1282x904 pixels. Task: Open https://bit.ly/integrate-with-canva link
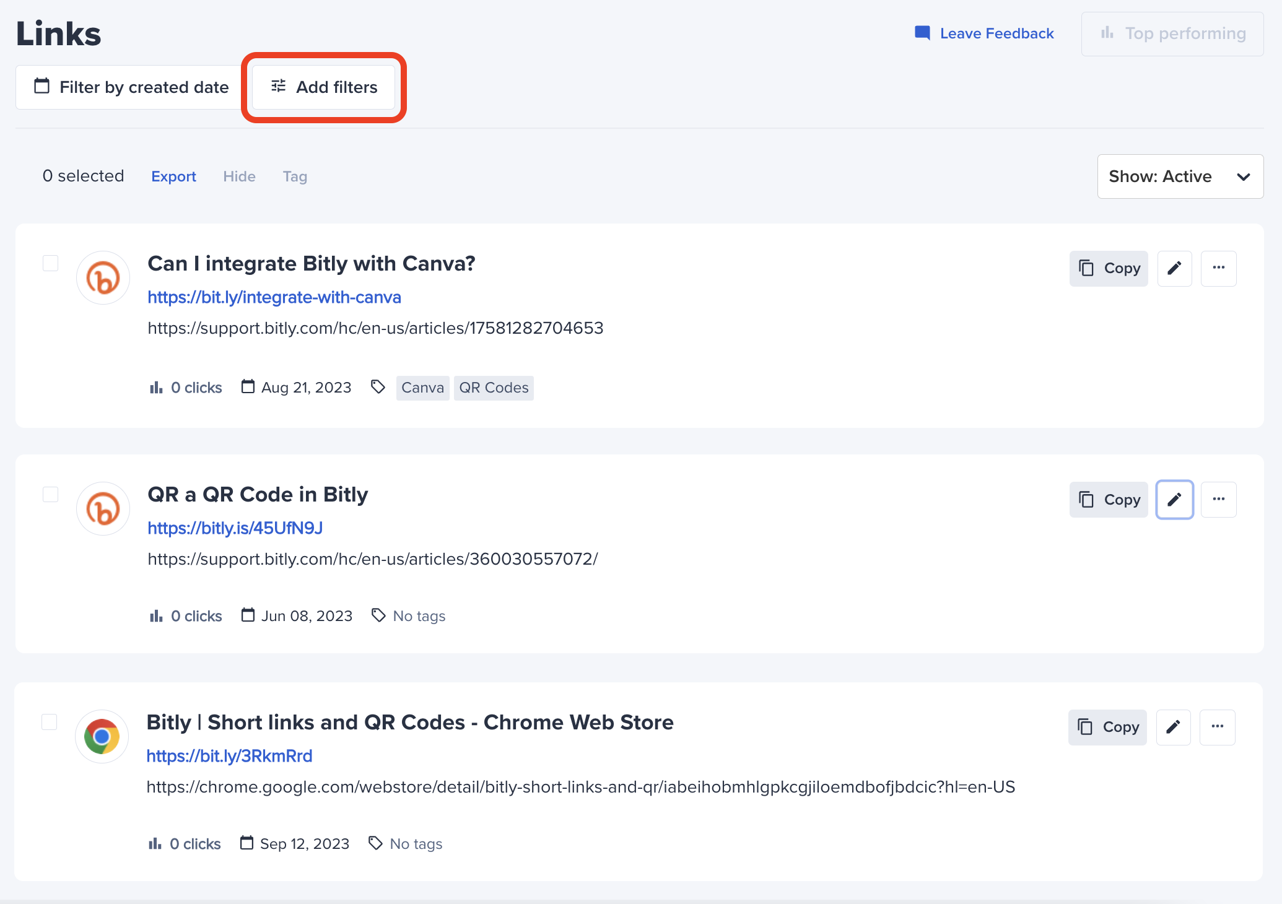(x=274, y=297)
